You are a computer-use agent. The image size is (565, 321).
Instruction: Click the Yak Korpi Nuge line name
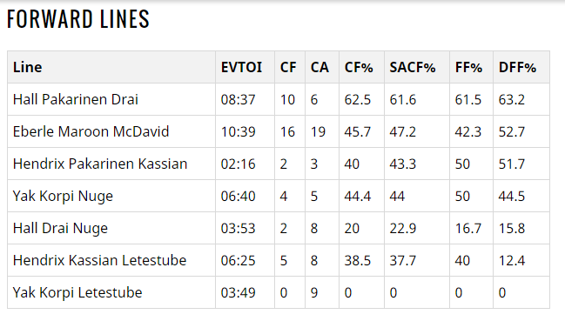[63, 197]
